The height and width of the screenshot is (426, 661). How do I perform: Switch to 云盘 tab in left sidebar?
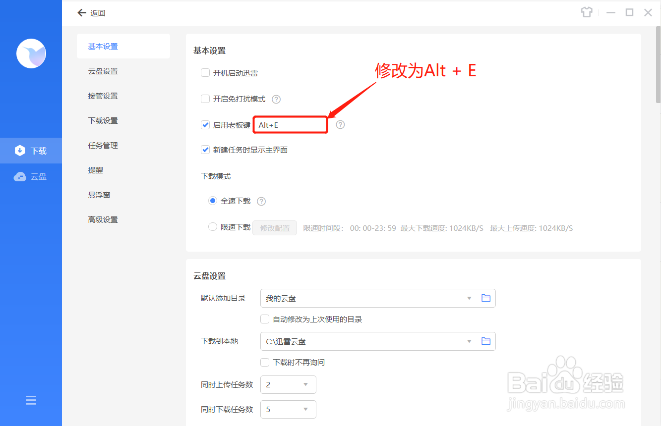click(31, 176)
